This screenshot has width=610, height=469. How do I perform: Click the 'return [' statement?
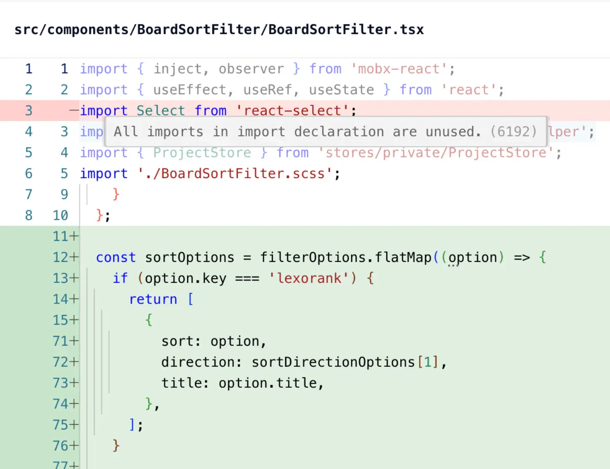161,299
